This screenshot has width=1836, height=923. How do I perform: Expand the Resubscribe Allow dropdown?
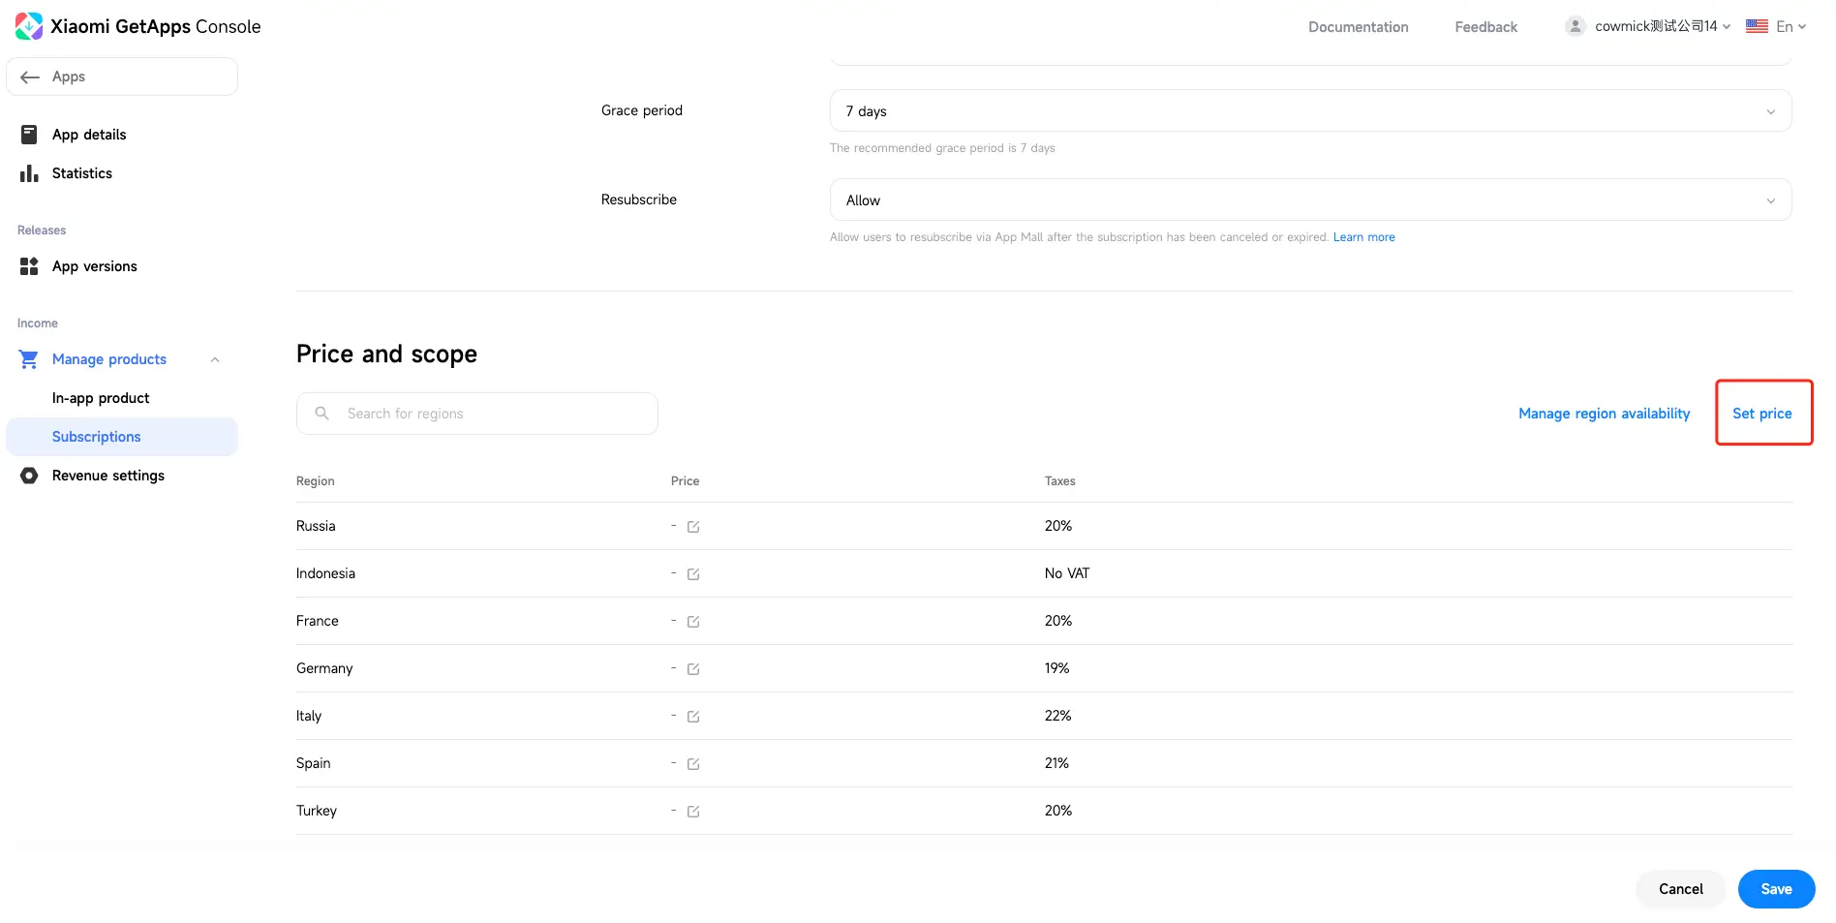1310,200
